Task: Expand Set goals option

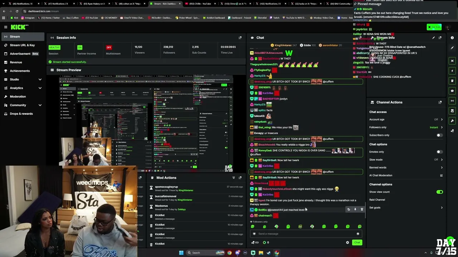Action: 442,208
